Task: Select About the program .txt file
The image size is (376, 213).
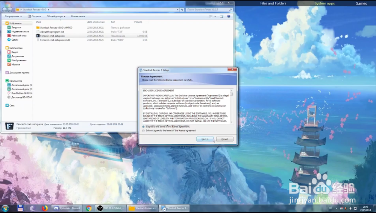Action: pos(52,32)
